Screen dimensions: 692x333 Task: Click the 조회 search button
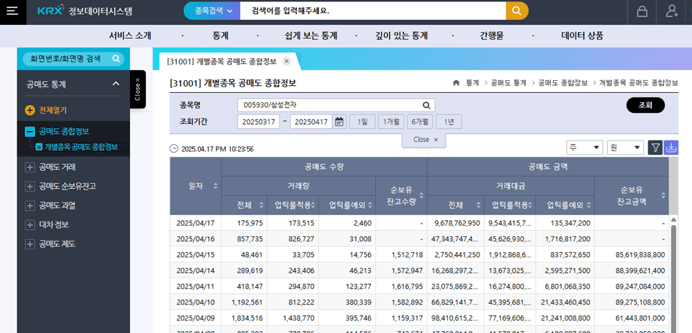pos(645,105)
